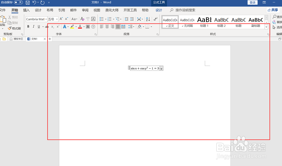Show or hide paragraph marks
The width and height of the screenshot is (282, 166).
(x=155, y=19)
